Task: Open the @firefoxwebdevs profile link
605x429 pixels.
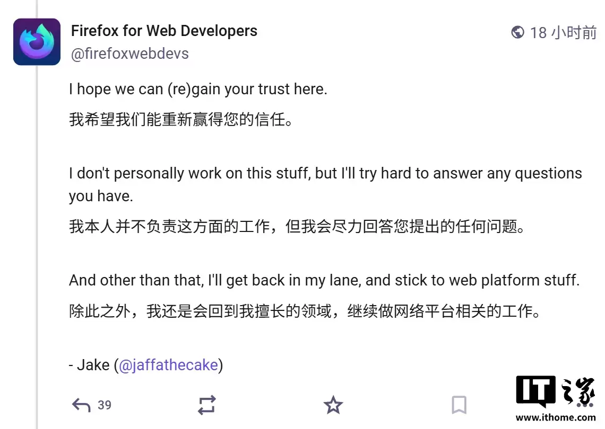Action: 129,53
